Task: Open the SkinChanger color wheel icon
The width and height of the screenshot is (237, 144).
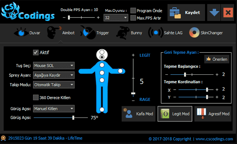Action: [194, 32]
